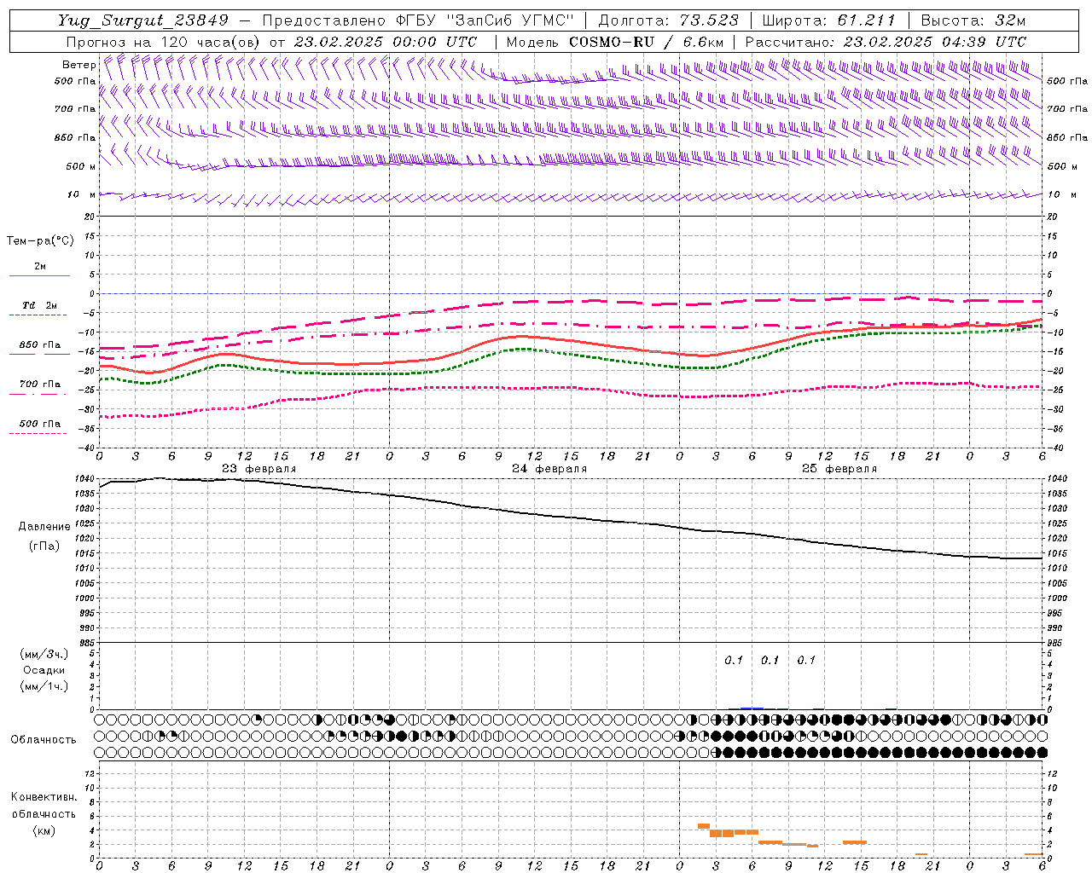The width and height of the screenshot is (1092, 873).
Task: Click the 'Рассчитано: 23.02.2025 04:39 UTC' text
Action: click(x=886, y=42)
